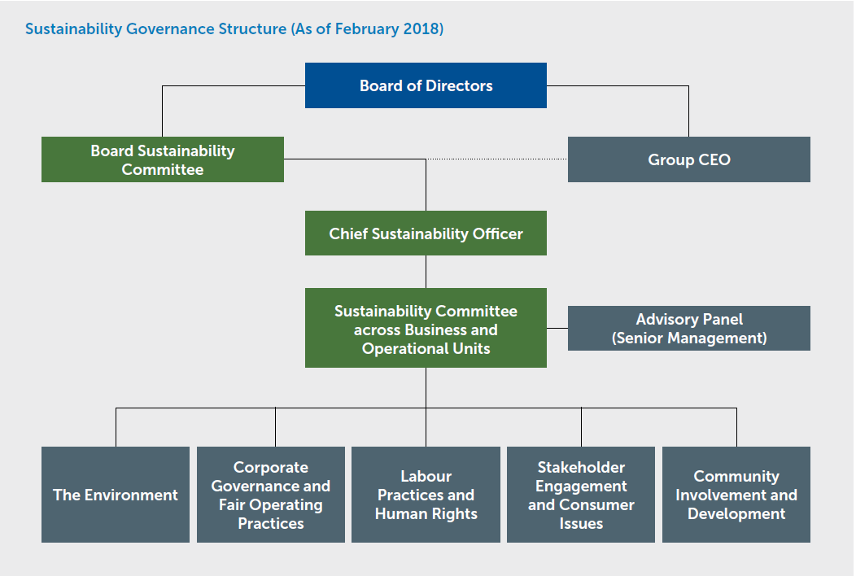Select the Sustainability Committee across Business box

tap(426, 329)
